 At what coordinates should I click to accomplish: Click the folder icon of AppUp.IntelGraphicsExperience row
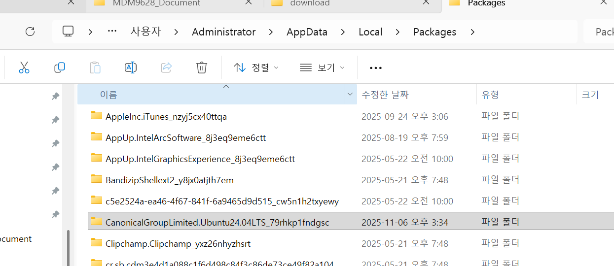coord(97,158)
